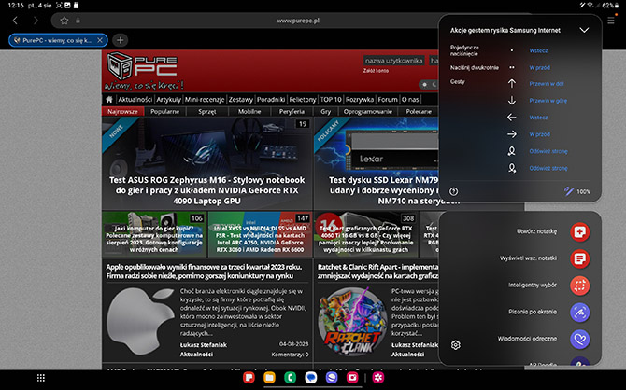The height and width of the screenshot is (390, 626).
Task: Open the browser hamburger menu
Action: [611, 21]
